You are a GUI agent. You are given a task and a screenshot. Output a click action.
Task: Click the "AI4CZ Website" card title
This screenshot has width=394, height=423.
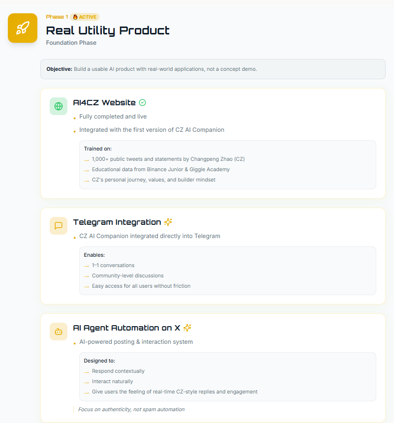(104, 102)
